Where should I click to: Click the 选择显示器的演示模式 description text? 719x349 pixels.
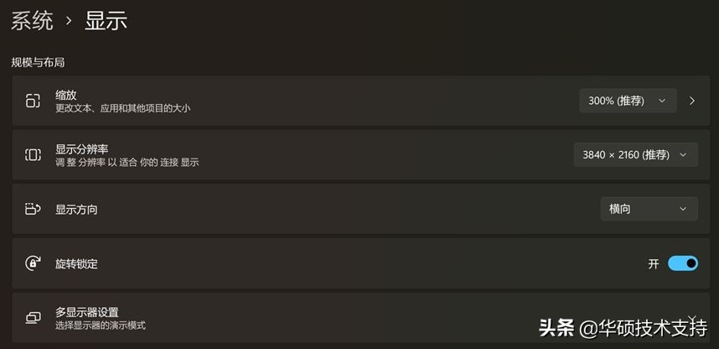pyautogui.click(x=101, y=325)
